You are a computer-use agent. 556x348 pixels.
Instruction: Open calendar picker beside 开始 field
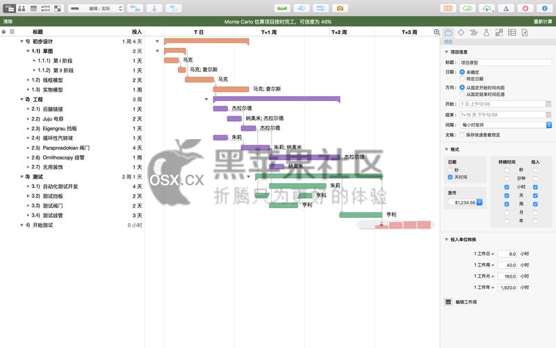click(548, 104)
